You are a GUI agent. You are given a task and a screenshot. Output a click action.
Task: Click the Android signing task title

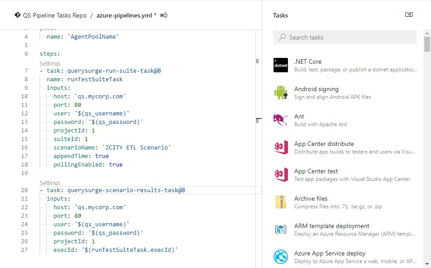pyautogui.click(x=316, y=89)
